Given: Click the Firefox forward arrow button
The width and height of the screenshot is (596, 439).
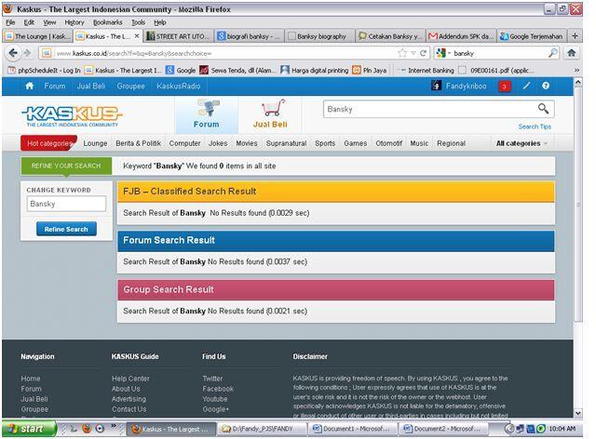Looking at the screenshot, I should click(27, 53).
